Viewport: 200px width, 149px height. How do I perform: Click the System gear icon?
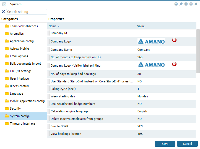pos(4,4)
